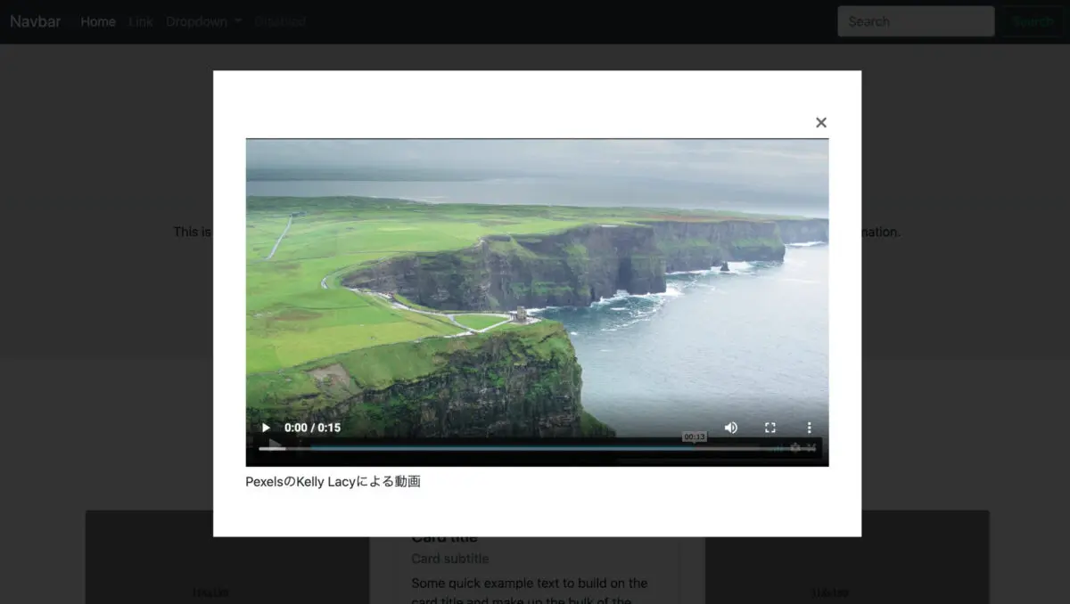Open the Navbar brand link

tap(36, 21)
